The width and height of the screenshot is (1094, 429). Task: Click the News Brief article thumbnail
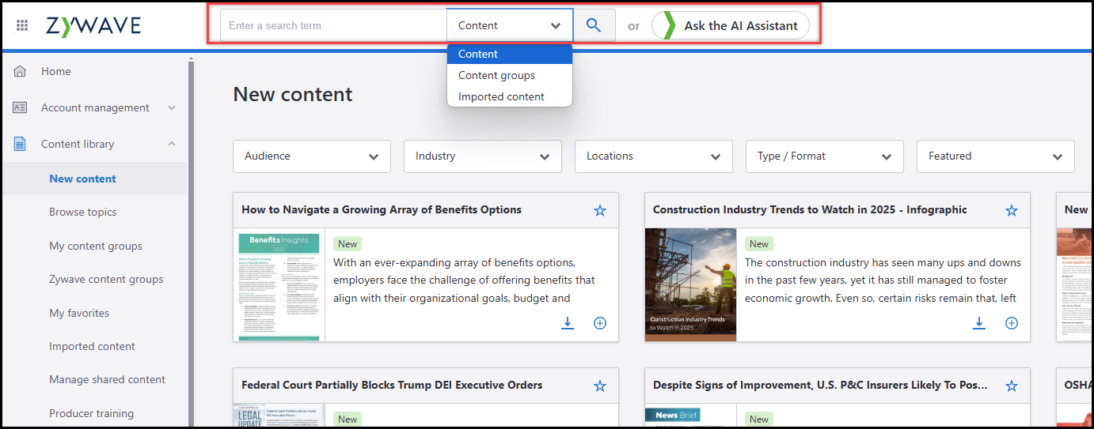tap(690, 416)
